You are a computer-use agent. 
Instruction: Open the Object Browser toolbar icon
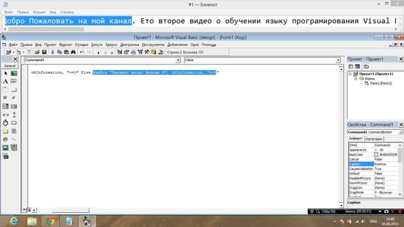140,52
